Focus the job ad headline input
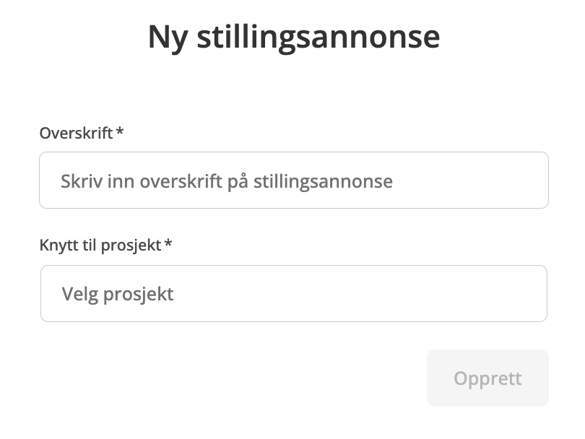585x439 pixels. 293,181
